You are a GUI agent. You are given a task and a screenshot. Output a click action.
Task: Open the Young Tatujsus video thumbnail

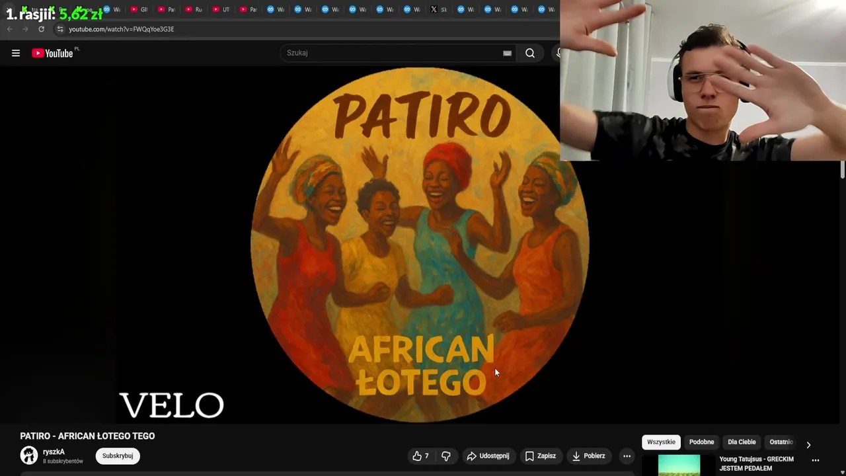679,465
